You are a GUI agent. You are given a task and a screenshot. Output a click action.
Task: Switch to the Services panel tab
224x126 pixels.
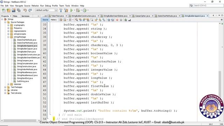[x=25, y=16]
